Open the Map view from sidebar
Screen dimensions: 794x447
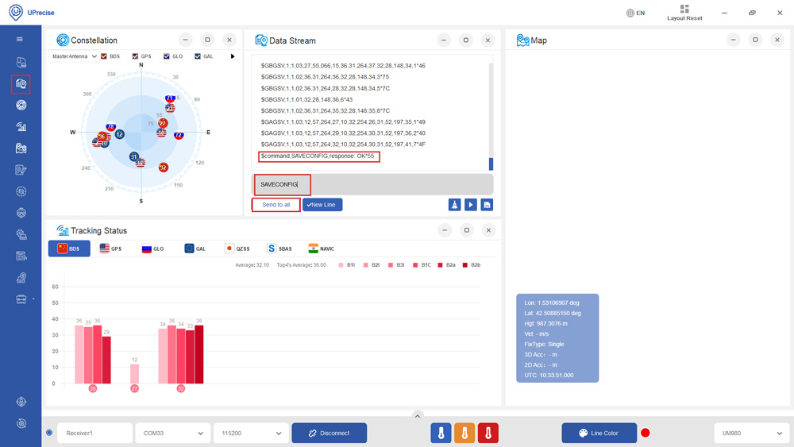point(21,148)
